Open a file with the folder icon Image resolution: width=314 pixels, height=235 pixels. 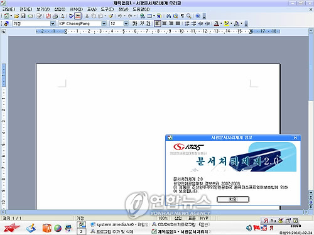16,16
